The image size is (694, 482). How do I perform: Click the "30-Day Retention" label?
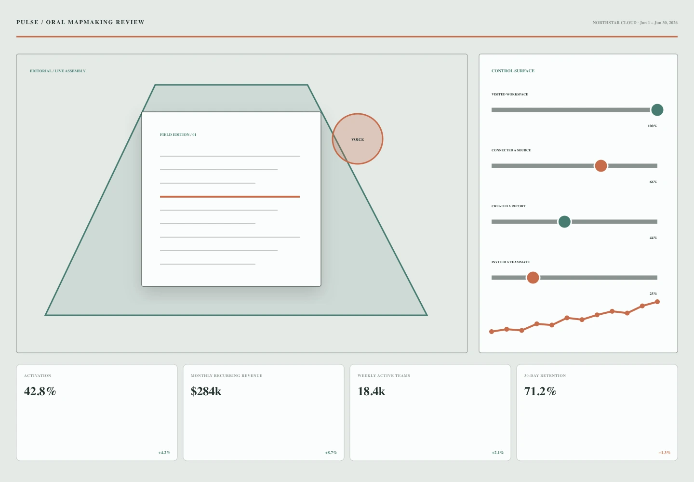click(x=545, y=375)
